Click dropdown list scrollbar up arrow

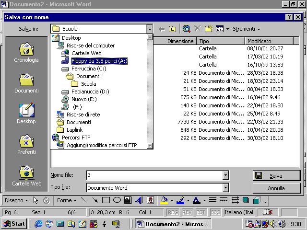(x=150, y=37)
